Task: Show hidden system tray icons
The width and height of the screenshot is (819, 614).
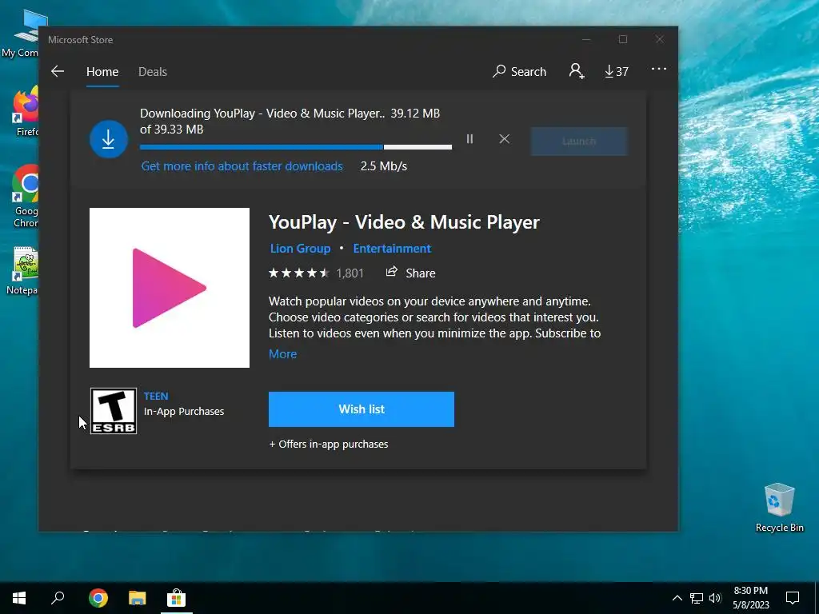Action: coord(677,598)
